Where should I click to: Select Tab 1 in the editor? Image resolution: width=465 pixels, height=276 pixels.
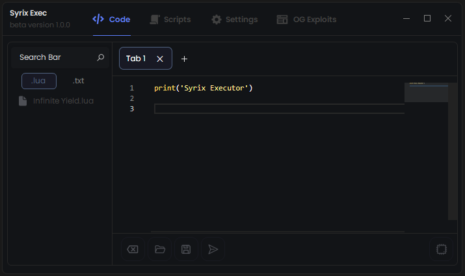[x=136, y=59]
